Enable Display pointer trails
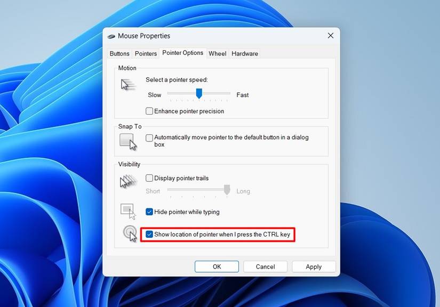440x307 pixels. click(149, 178)
